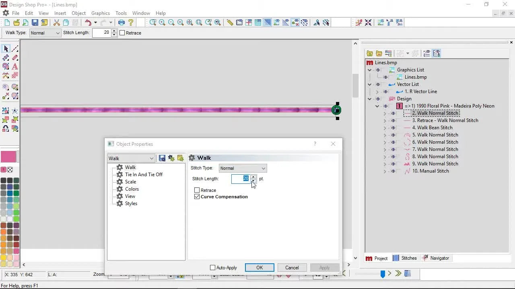Open the Undo history dropdown arrow
The width and height of the screenshot is (515, 289).
[95, 22]
